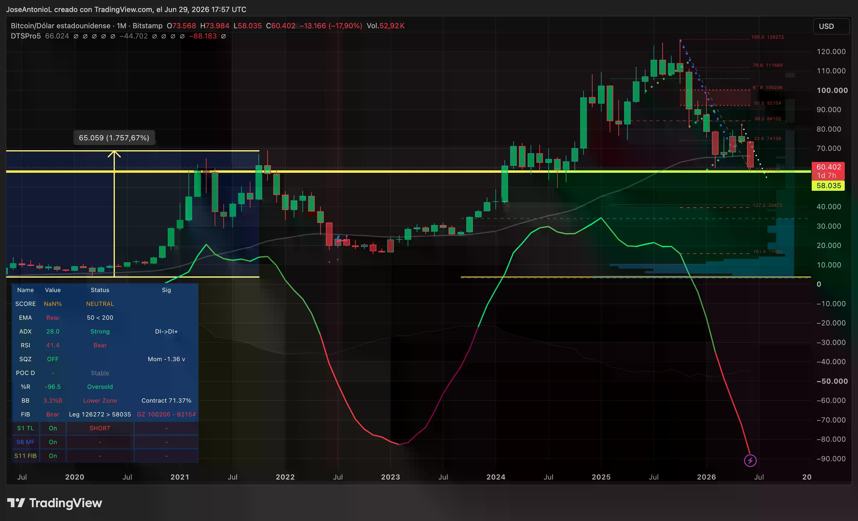Viewport: 858px width, 521px height.
Task: Click the S1 TL strategy name
Action: [x=26, y=428]
